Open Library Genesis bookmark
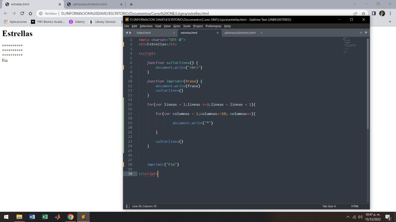The height and width of the screenshot is (222, 396). coord(102,22)
